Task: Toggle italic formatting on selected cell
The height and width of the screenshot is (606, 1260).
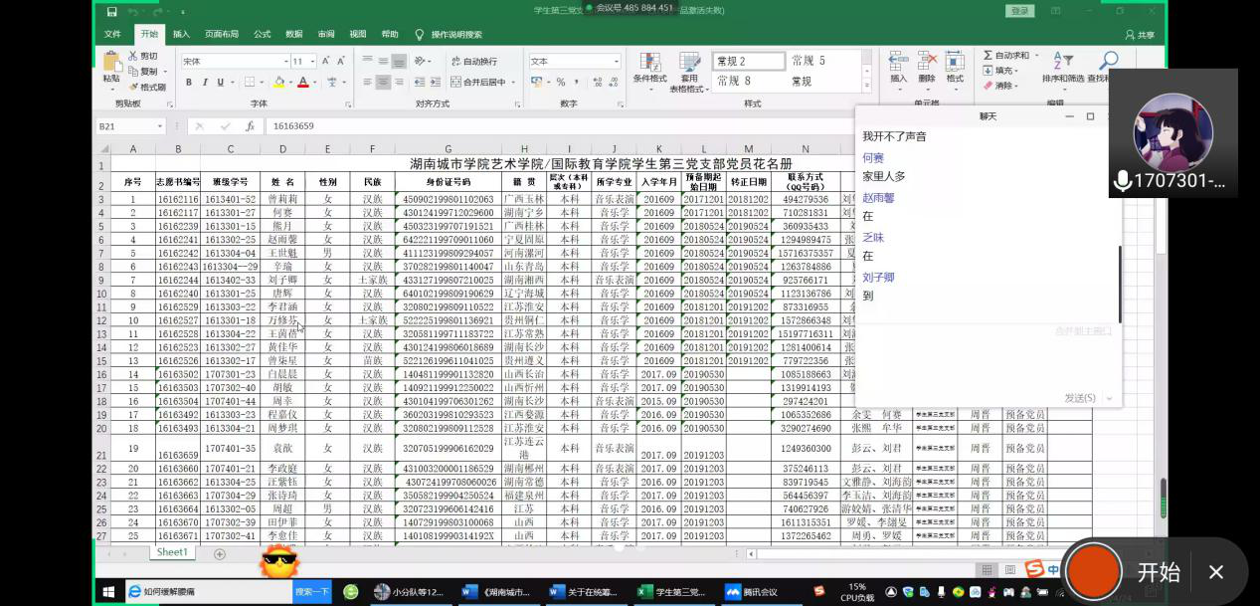Action: click(205, 83)
